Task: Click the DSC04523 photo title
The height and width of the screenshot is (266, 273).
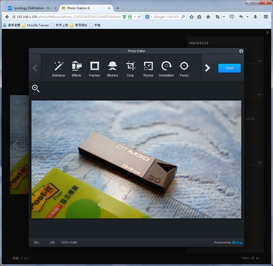Action: click(x=199, y=43)
